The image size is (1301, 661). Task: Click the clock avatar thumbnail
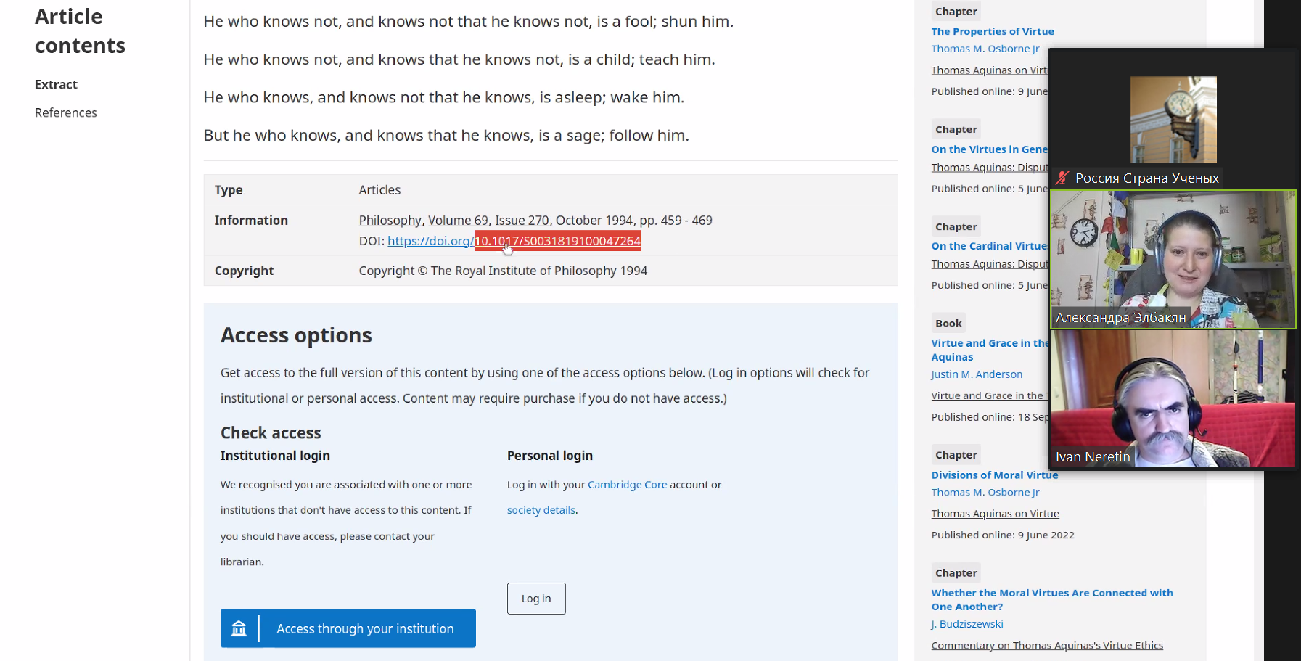click(x=1173, y=120)
